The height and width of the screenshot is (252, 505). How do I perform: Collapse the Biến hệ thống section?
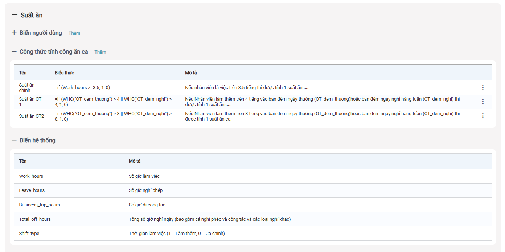point(14,140)
